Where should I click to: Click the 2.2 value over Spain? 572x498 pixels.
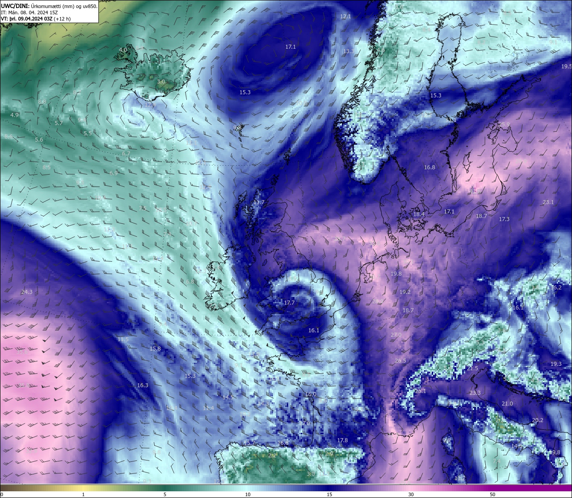coord(272,456)
